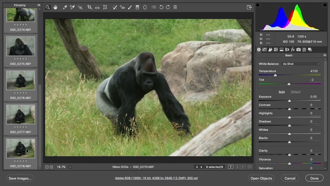This screenshot has width=330, height=186.
Task: Select the Adjustment Brush tool
Action: click(130, 7)
